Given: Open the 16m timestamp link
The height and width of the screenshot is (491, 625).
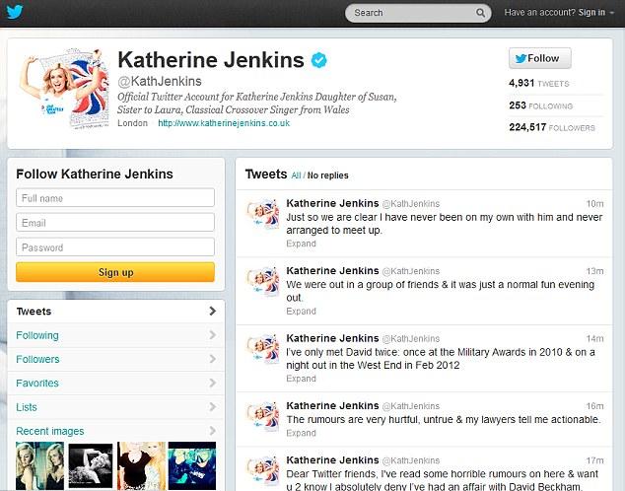Looking at the screenshot, I should pos(594,405).
